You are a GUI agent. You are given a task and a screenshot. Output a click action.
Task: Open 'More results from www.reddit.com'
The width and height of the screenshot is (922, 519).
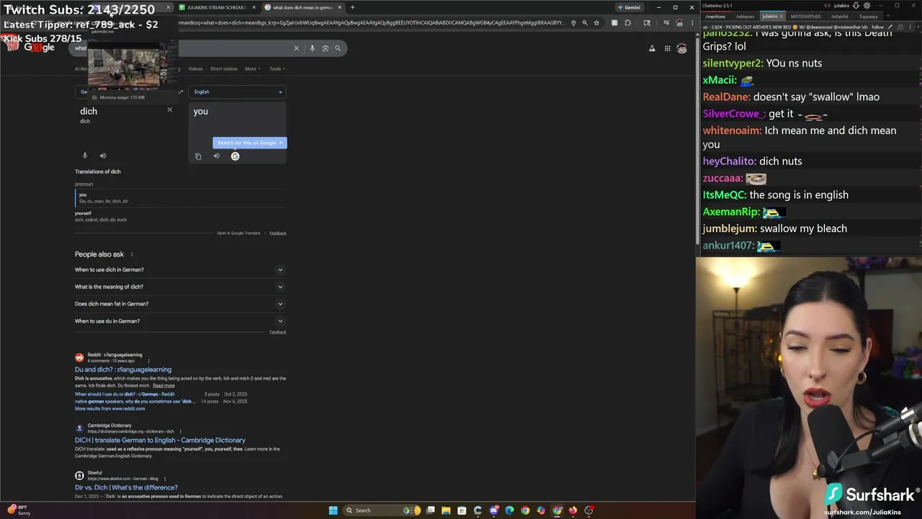pyautogui.click(x=109, y=409)
